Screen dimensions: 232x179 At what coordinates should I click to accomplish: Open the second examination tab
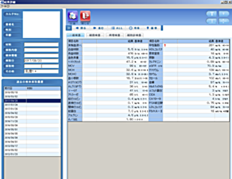[95, 35]
